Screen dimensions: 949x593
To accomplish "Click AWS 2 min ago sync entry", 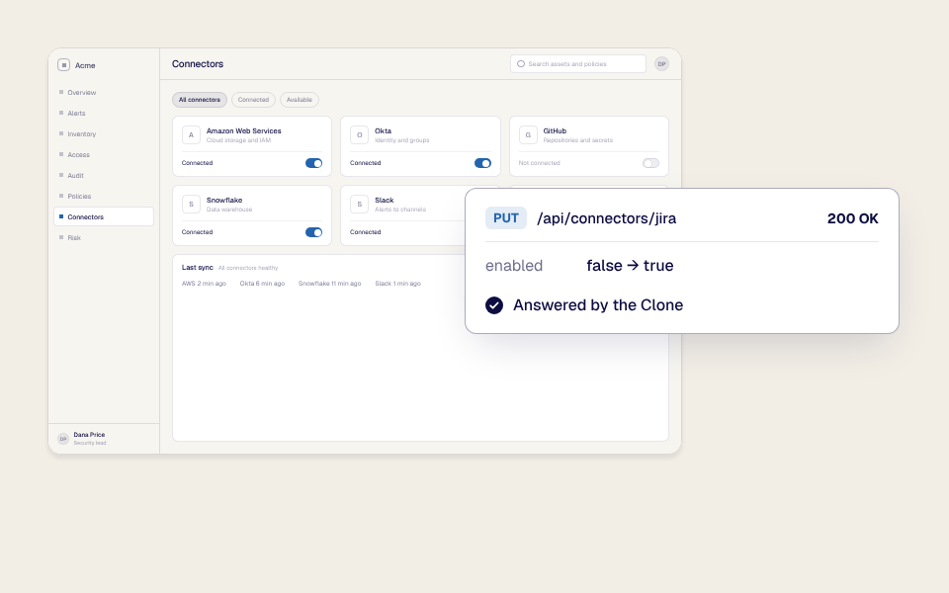I will 204,284.
